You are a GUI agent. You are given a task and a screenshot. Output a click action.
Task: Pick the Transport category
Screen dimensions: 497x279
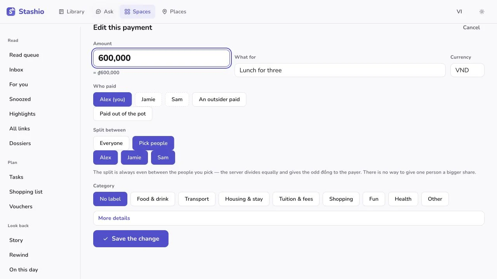click(x=197, y=199)
